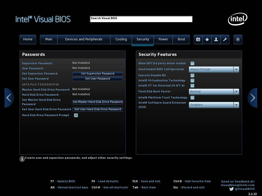
Task: Open the Power tab
Action: [x=163, y=40]
